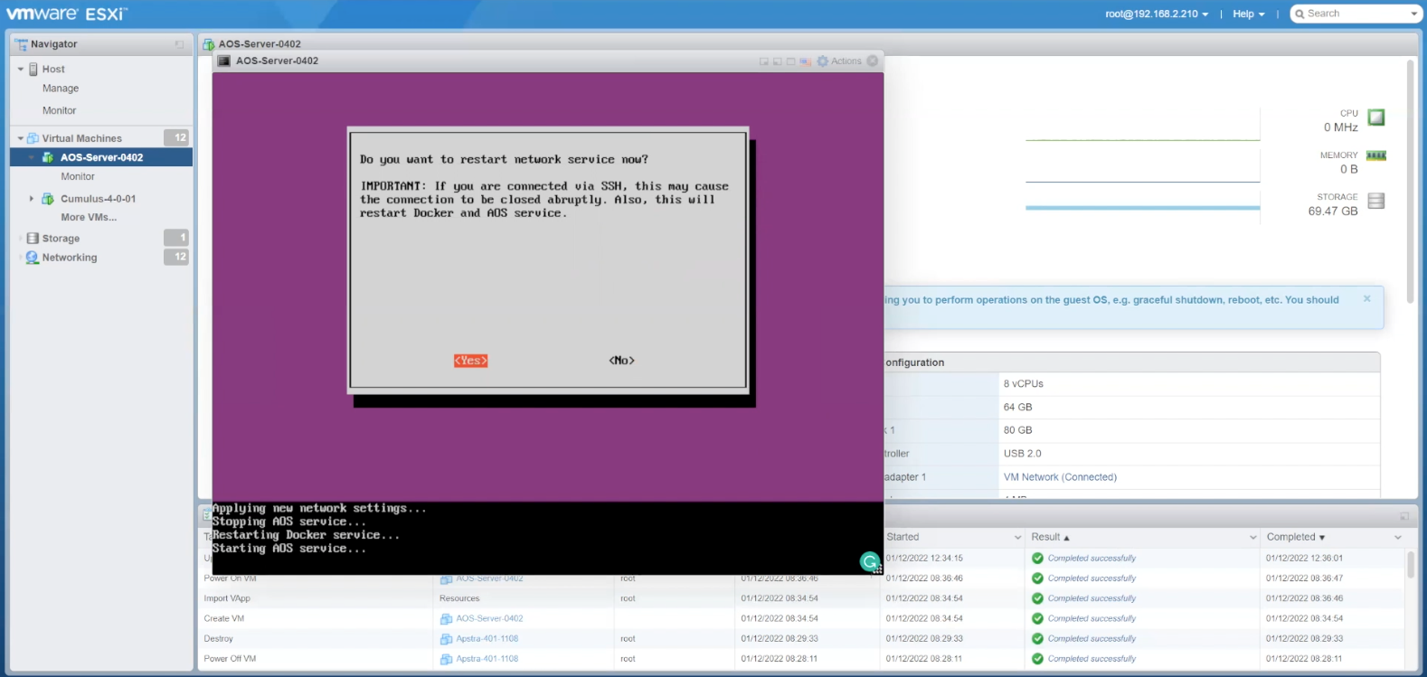Open Apstra-401-1108 link in Power Off VM row
This screenshot has width=1427, height=677.
tap(487, 659)
